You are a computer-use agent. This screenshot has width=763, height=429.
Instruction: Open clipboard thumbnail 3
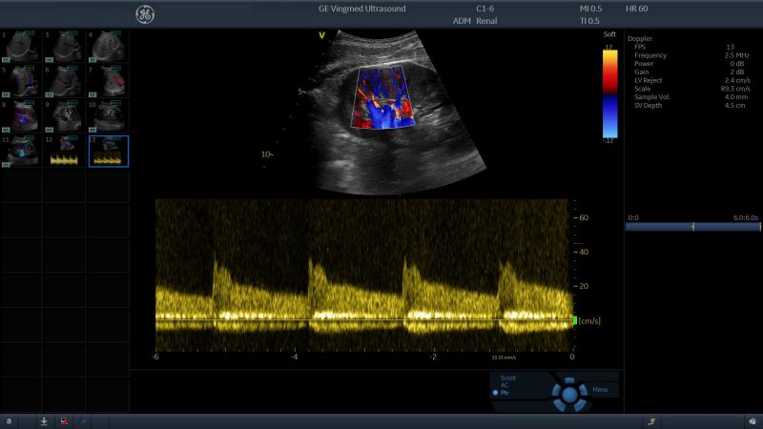pos(64,47)
